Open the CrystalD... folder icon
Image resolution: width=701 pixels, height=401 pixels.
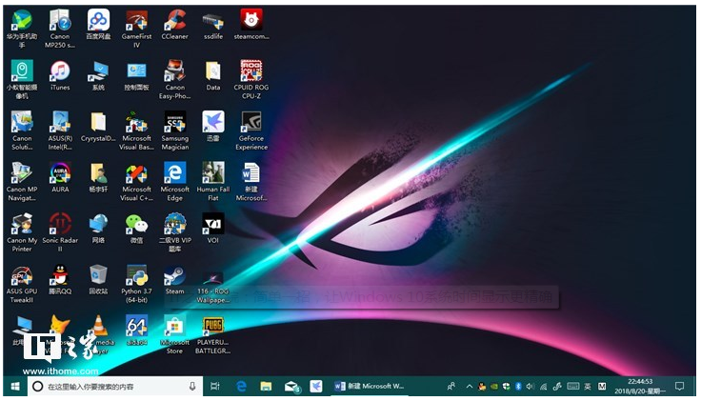tap(98, 127)
